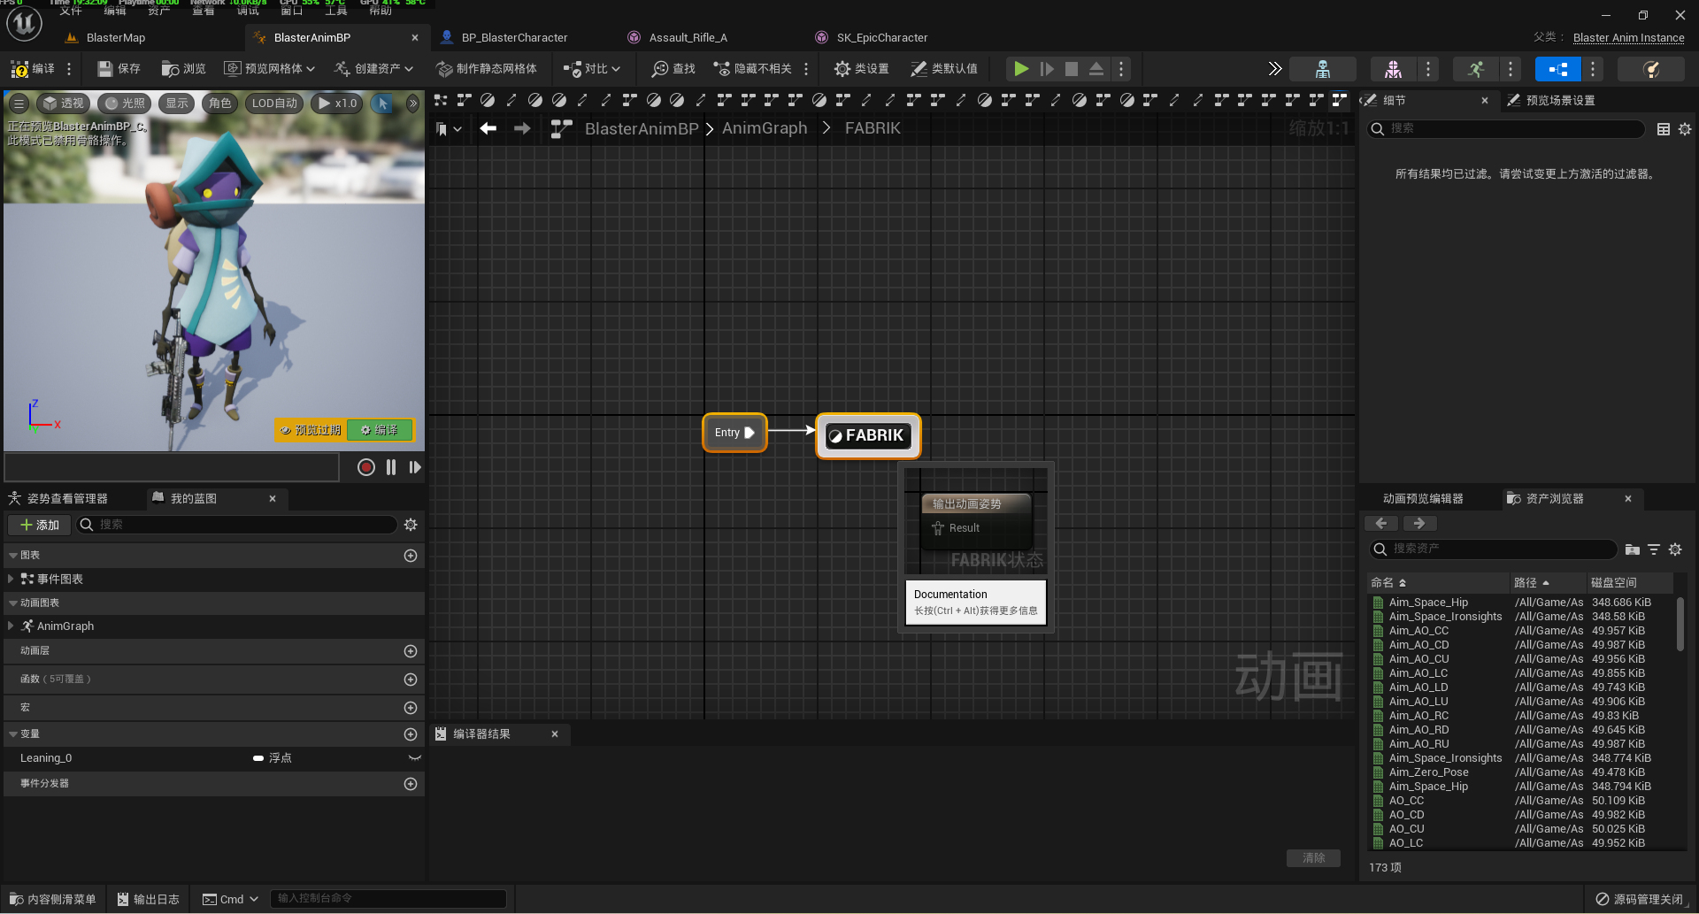Open the bookmarks dropdown in graph
The height and width of the screenshot is (914, 1699).
pos(450,129)
